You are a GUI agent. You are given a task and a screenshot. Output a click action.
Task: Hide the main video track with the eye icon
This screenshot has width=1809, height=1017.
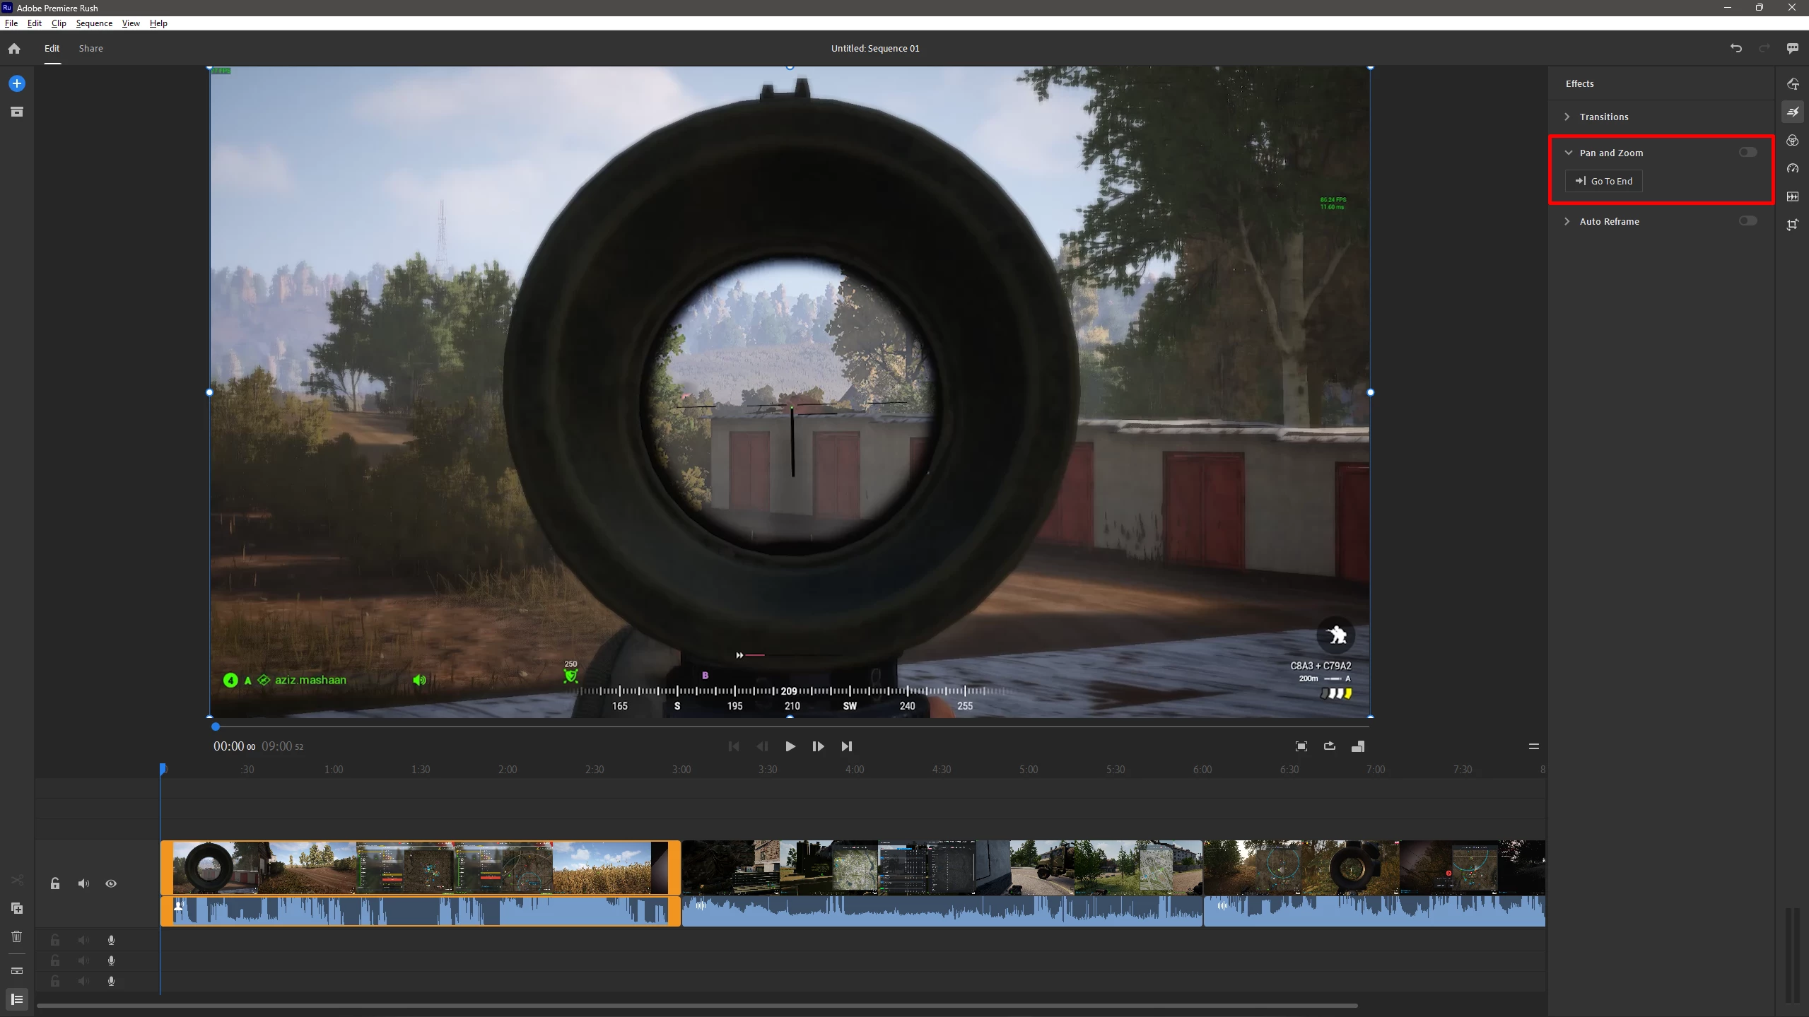(111, 883)
